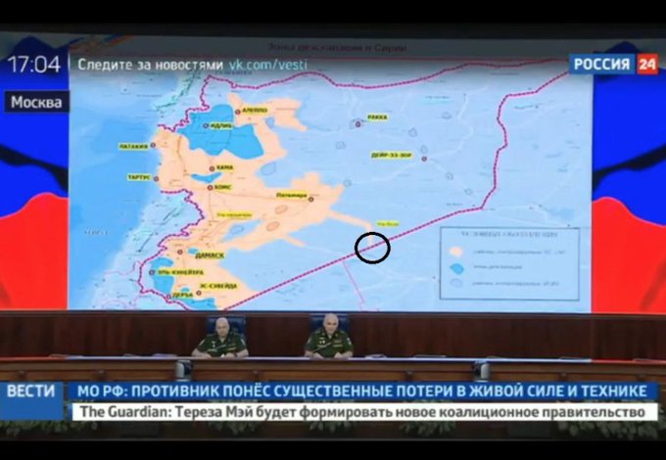Click the orange legend swatch
Screen dimensions: 666x460
click(x=456, y=250)
